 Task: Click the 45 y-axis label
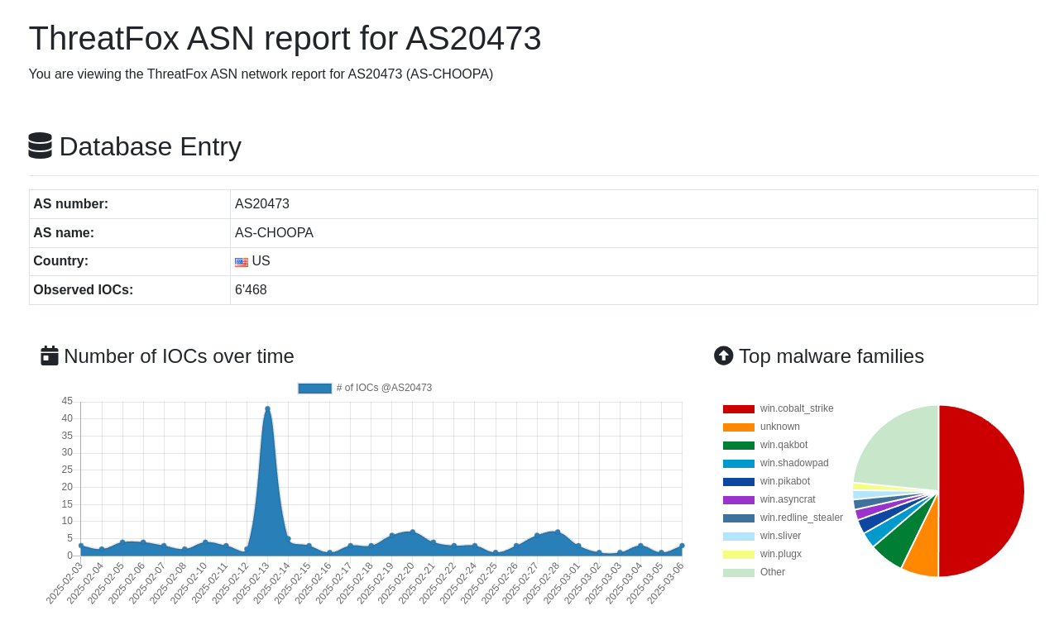(x=67, y=401)
